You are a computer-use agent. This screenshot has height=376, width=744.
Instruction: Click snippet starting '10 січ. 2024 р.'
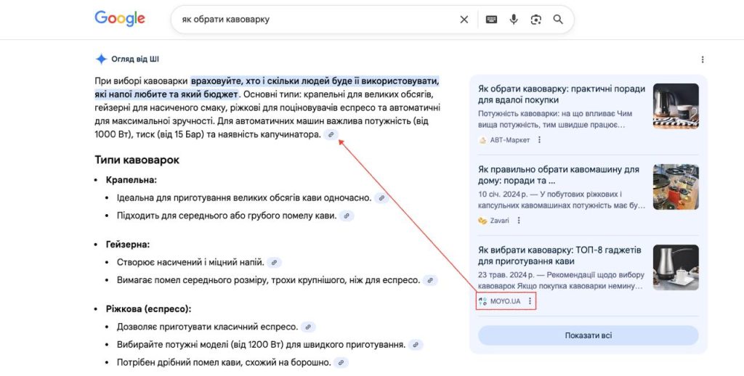[x=562, y=200]
